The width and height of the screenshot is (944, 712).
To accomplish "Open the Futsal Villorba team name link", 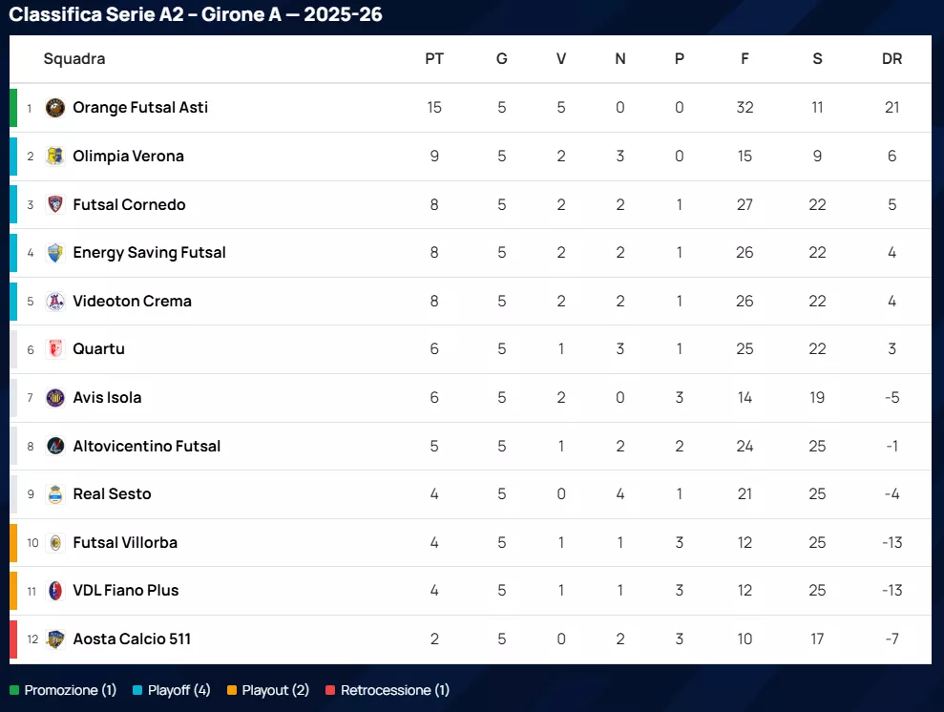I will [x=125, y=543].
